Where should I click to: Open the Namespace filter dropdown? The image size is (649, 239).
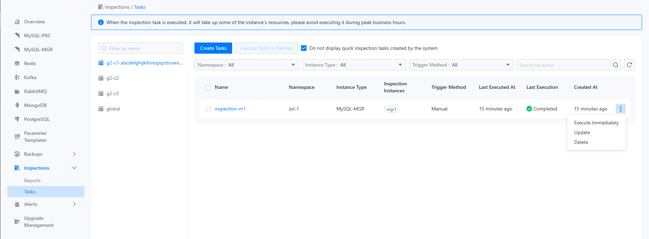[x=246, y=65]
